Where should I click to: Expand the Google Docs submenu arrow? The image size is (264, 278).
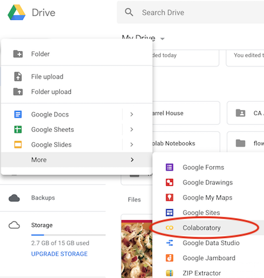pos(132,115)
